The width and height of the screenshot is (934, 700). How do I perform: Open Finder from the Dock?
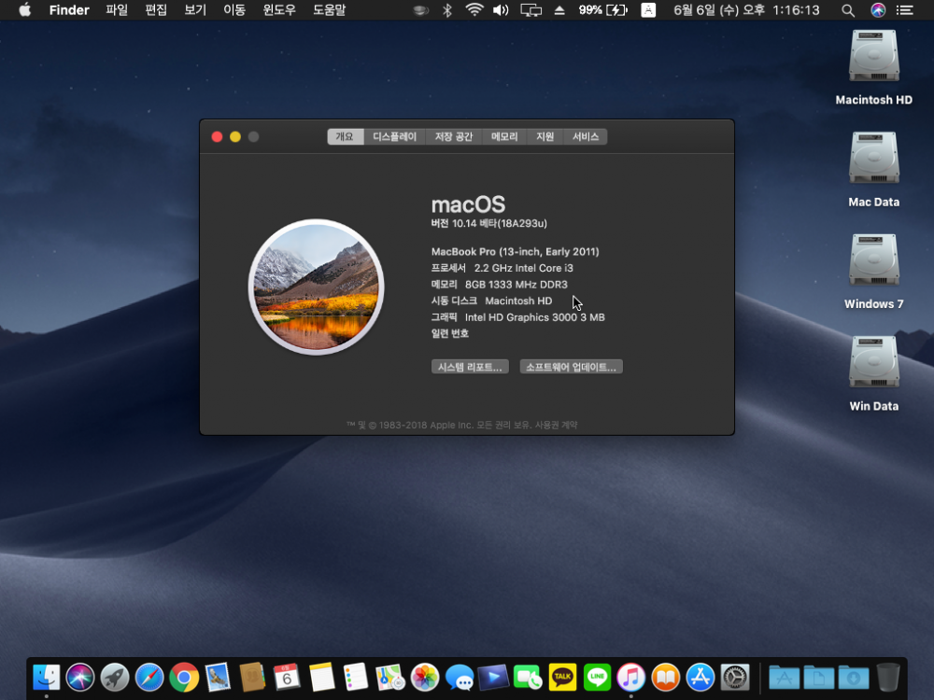pyautogui.click(x=46, y=678)
